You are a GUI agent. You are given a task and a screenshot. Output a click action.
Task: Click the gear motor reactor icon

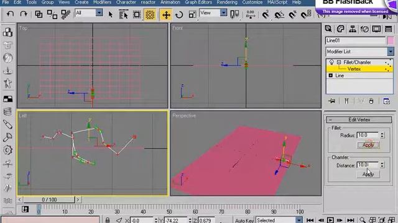8,150
